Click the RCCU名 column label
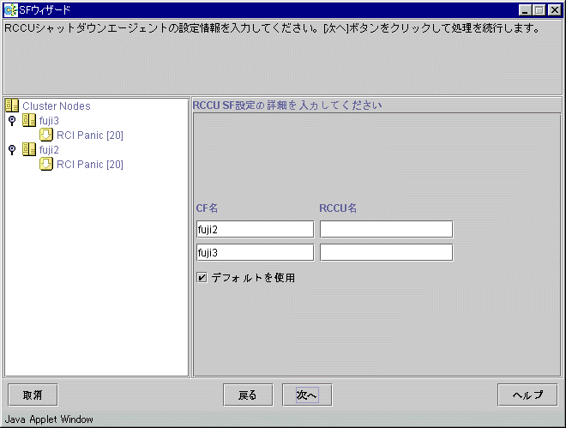 (x=338, y=208)
